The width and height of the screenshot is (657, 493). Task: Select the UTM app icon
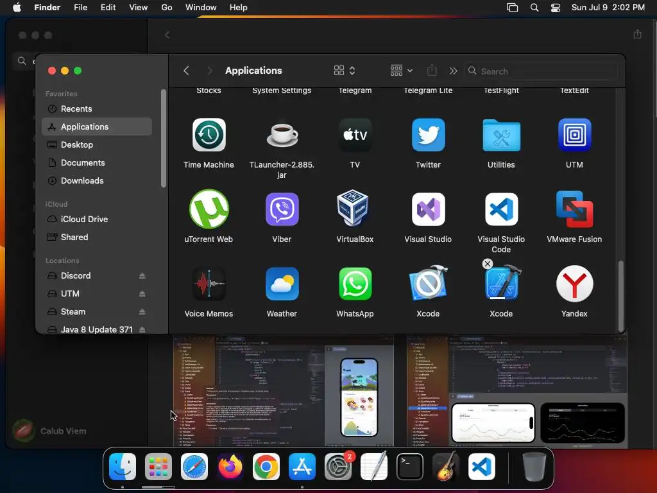574,135
